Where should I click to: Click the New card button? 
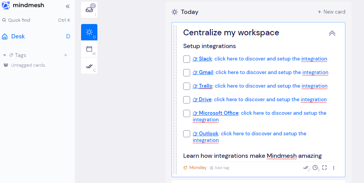[331, 12]
